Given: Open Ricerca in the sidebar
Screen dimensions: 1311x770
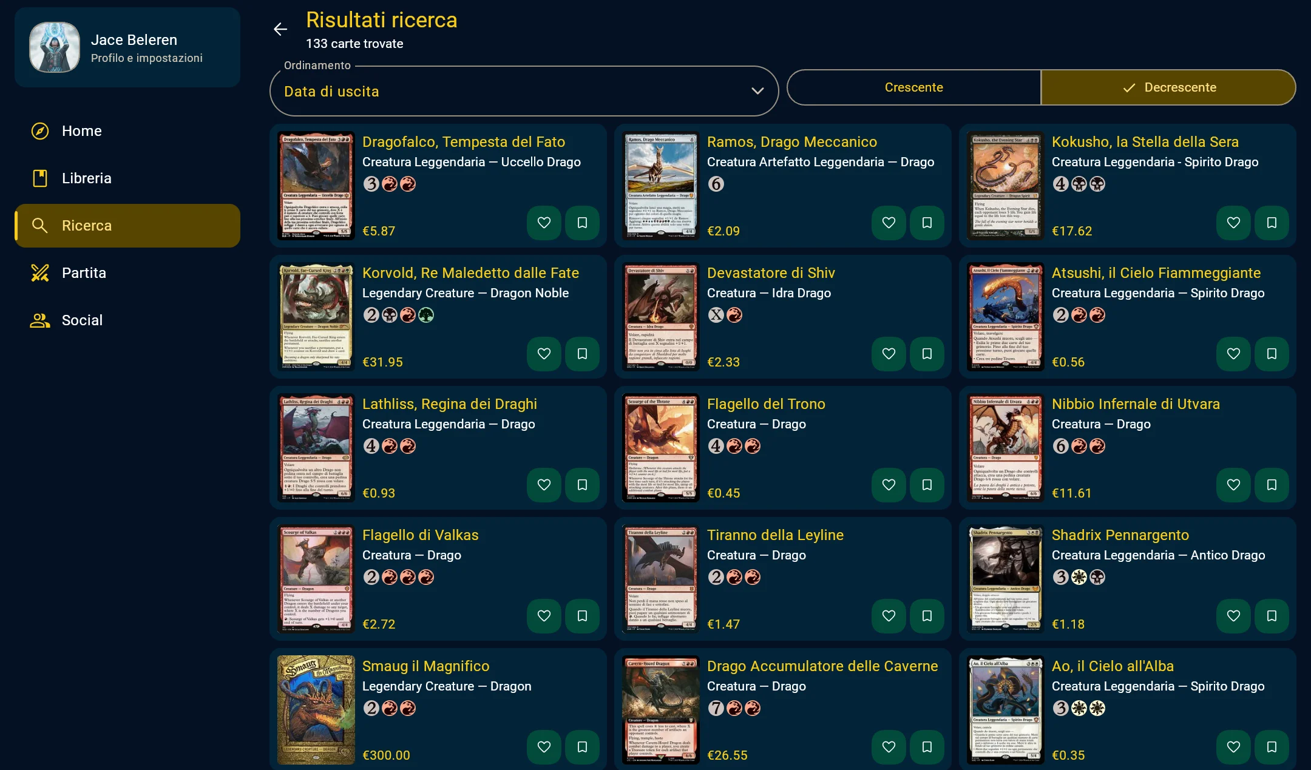Looking at the screenshot, I should [x=127, y=226].
